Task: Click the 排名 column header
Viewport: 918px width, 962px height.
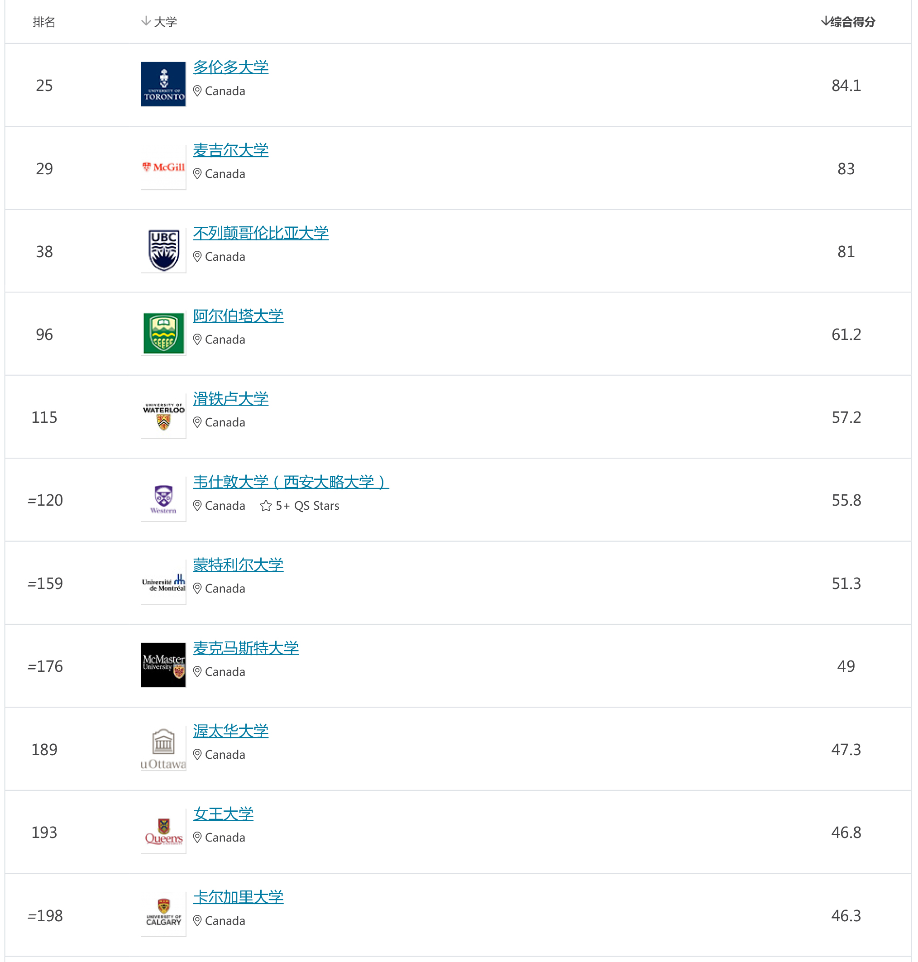Action: [x=44, y=22]
